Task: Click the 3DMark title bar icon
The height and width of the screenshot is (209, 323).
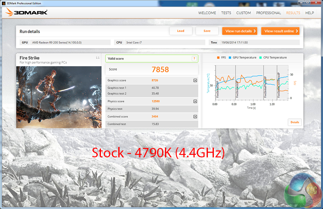Action: pyautogui.click(x=3, y=3)
